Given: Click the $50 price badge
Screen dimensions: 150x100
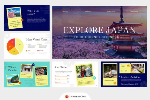Looking at the screenshot, I should (128, 66).
